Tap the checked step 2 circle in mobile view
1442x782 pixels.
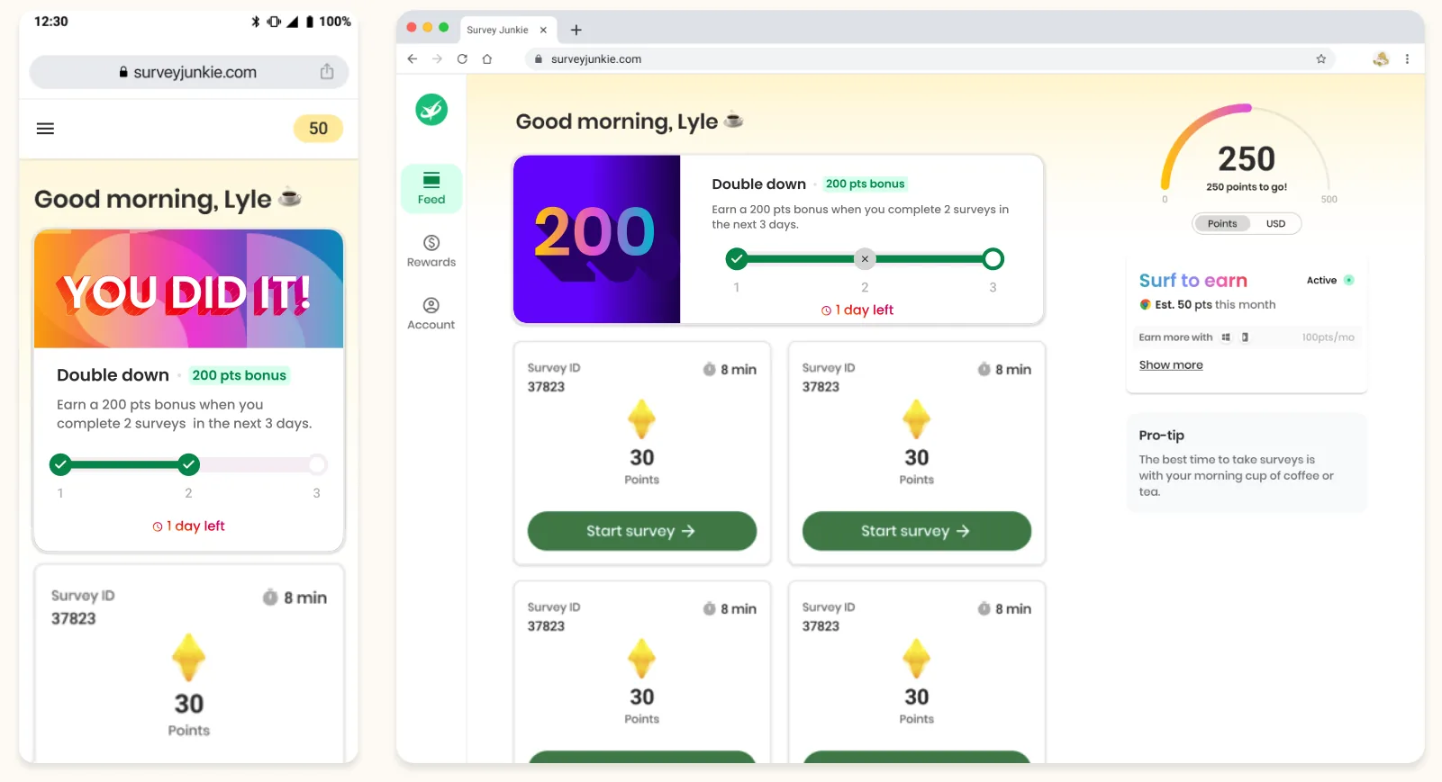[188, 464]
